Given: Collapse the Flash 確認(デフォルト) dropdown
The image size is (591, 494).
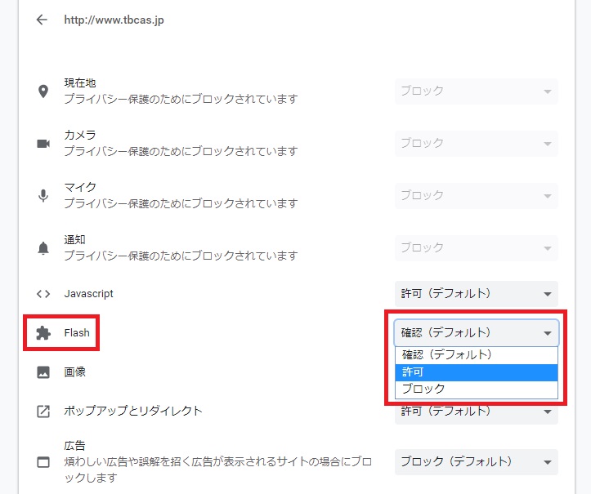Looking at the screenshot, I should coord(477,333).
